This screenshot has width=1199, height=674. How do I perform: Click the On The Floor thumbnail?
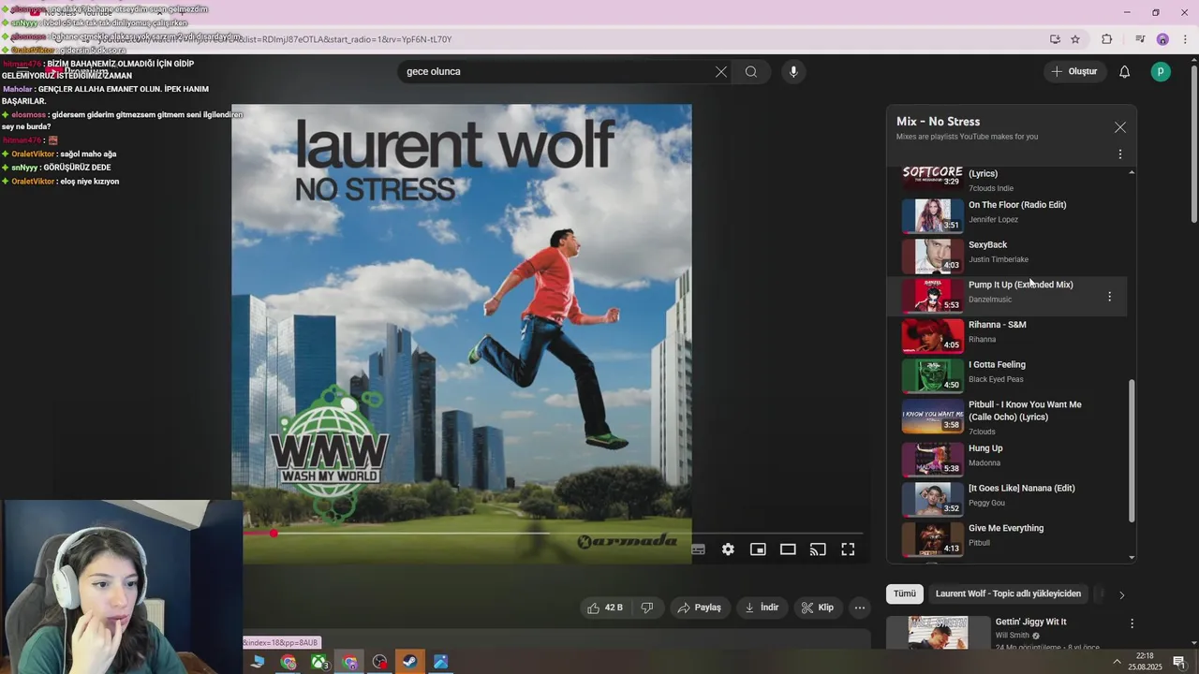(932, 216)
